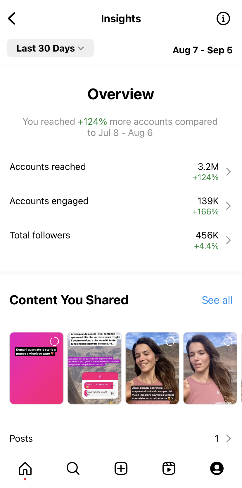Open the info circle icon
Screen dimensions: 242x488
223,19
